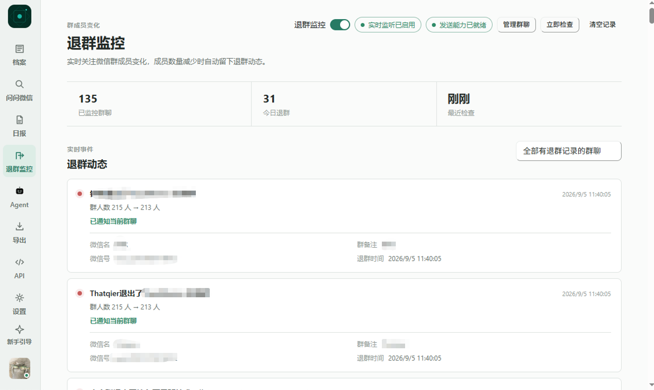Open the 全部有退群记录的群聊 filter dropdown
The height and width of the screenshot is (390, 654).
pyautogui.click(x=568, y=151)
